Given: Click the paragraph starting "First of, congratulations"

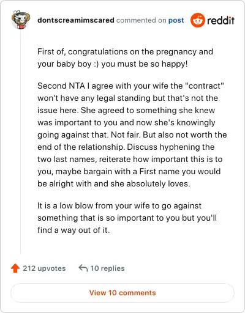Looking at the screenshot, I should click(125, 57).
